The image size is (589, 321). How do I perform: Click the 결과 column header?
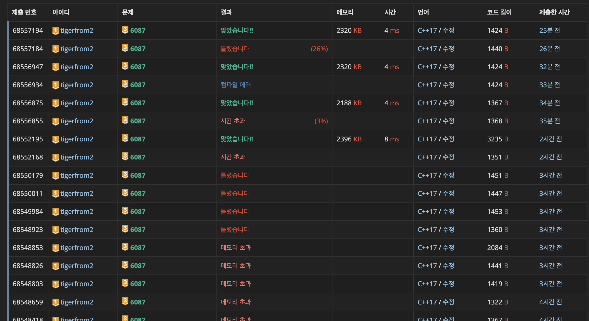[x=226, y=12]
